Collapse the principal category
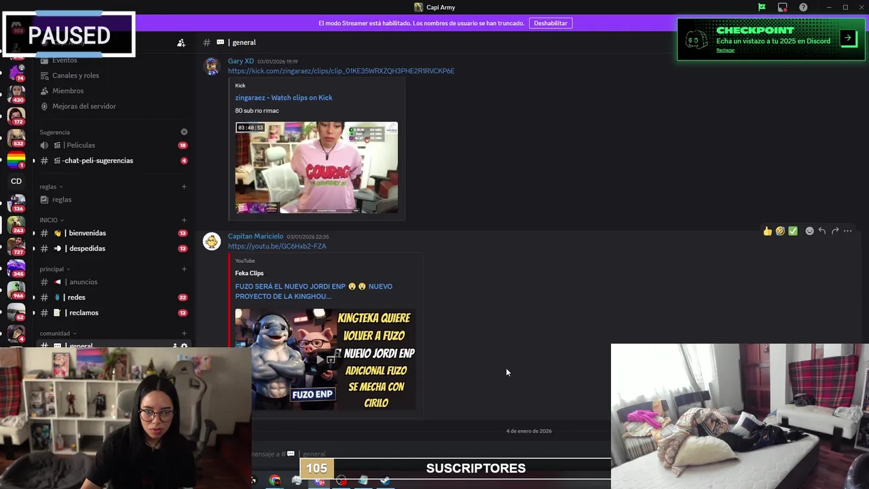The height and width of the screenshot is (489, 869). tap(54, 269)
